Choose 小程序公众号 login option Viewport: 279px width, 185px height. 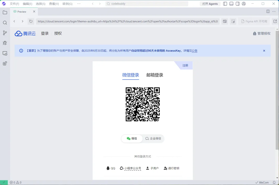tap(130, 168)
